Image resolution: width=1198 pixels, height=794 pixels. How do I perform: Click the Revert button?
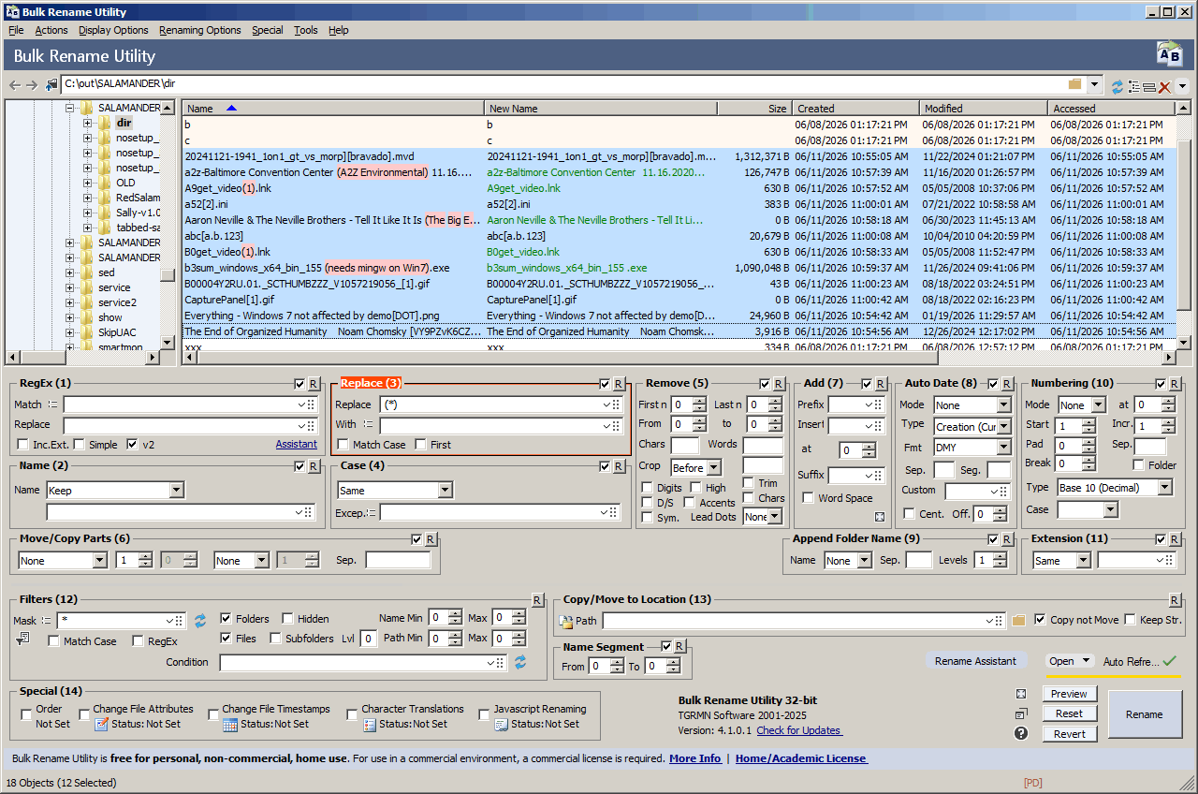1069,734
